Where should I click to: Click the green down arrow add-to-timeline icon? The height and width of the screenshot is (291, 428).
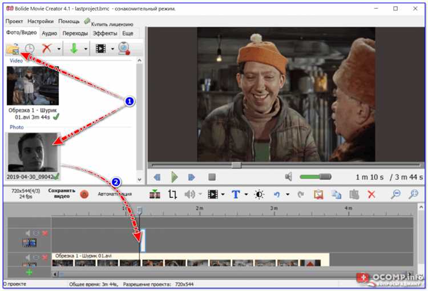tap(74, 49)
